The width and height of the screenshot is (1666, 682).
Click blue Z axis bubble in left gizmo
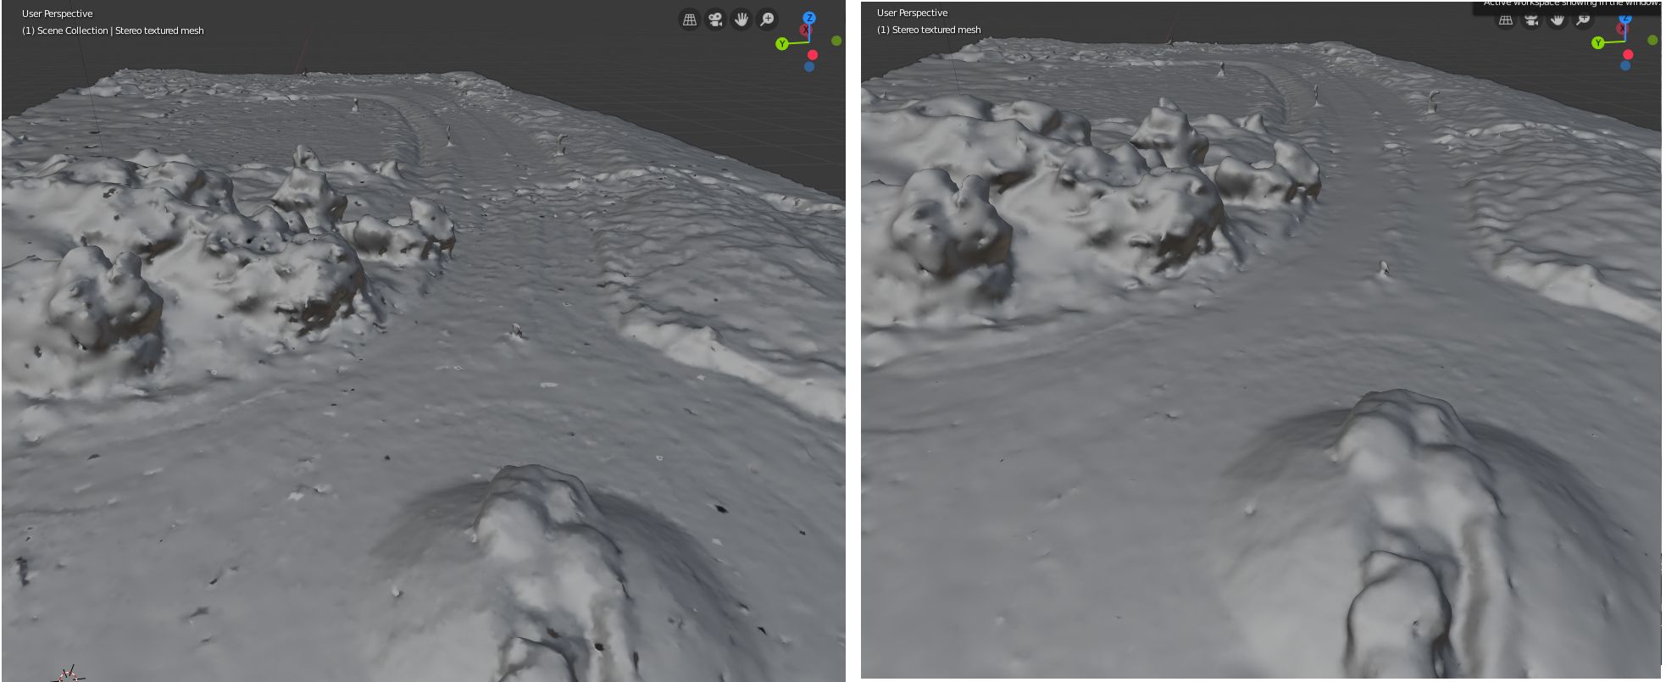pos(809,18)
